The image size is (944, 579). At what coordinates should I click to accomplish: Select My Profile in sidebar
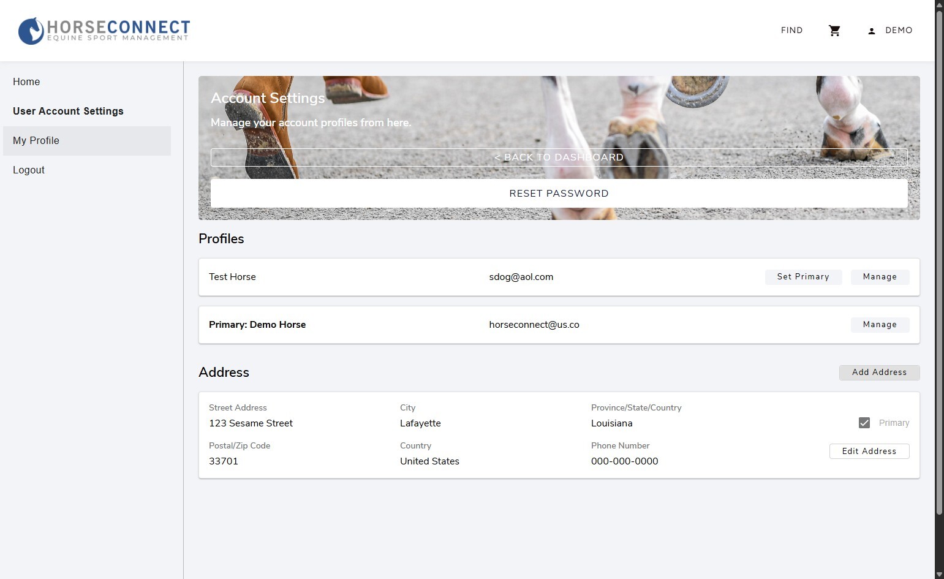pos(36,141)
